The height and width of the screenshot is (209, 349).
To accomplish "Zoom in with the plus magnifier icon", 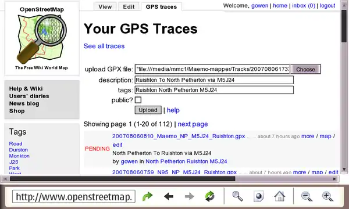I will point(327,196).
